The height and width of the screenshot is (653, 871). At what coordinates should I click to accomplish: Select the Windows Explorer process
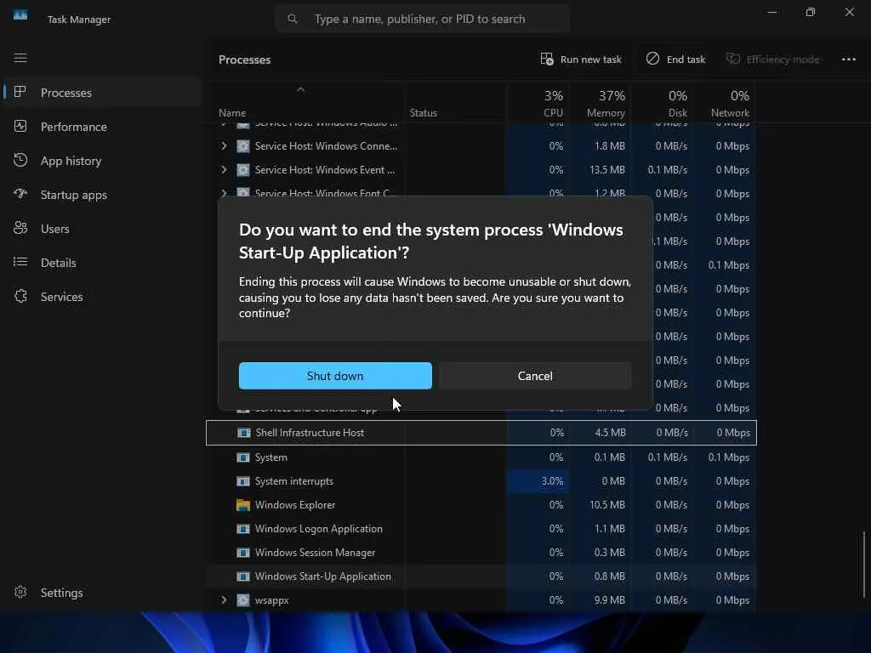tap(481, 505)
